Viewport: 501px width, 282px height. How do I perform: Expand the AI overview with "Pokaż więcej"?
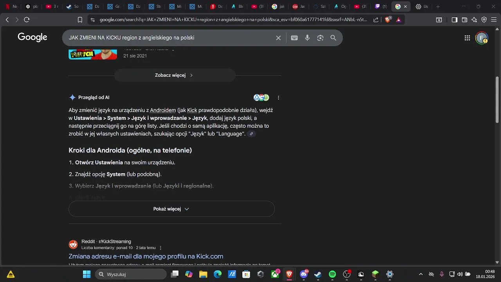(x=171, y=209)
